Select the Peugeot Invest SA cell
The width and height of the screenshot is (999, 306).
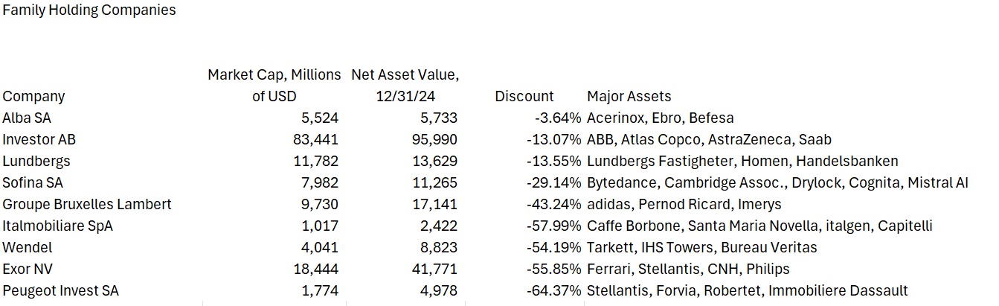(60, 290)
